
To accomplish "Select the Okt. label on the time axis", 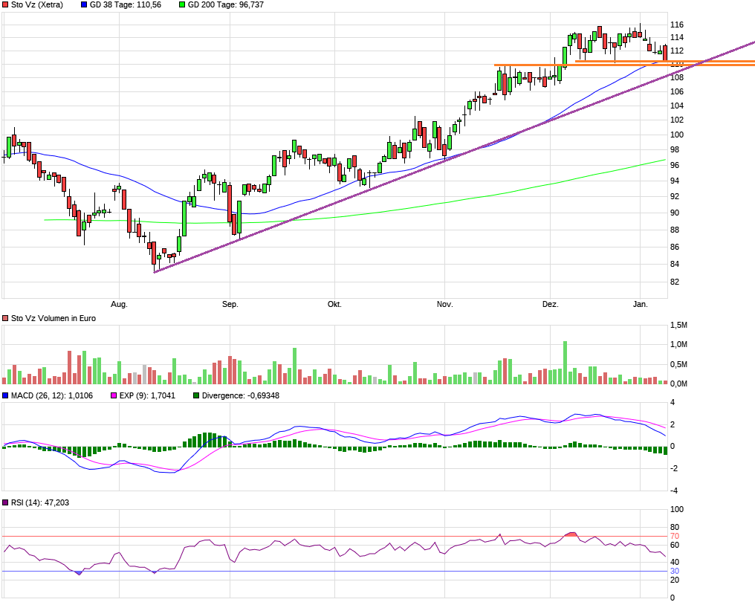I will (334, 305).
